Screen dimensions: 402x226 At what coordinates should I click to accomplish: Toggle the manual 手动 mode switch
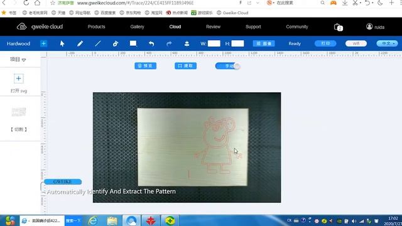[228, 66]
